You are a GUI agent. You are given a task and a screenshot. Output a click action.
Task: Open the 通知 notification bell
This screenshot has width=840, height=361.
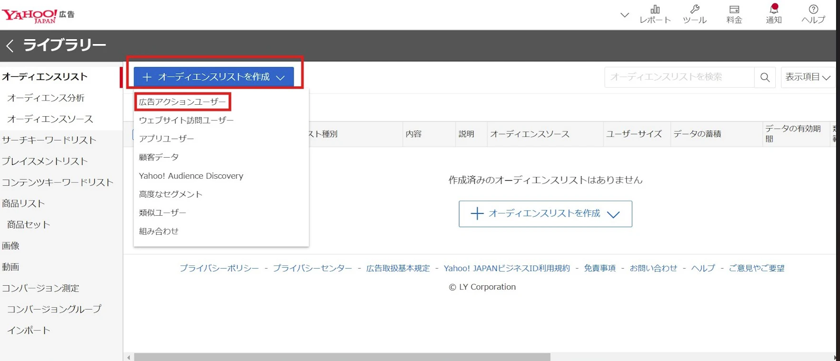tap(774, 14)
